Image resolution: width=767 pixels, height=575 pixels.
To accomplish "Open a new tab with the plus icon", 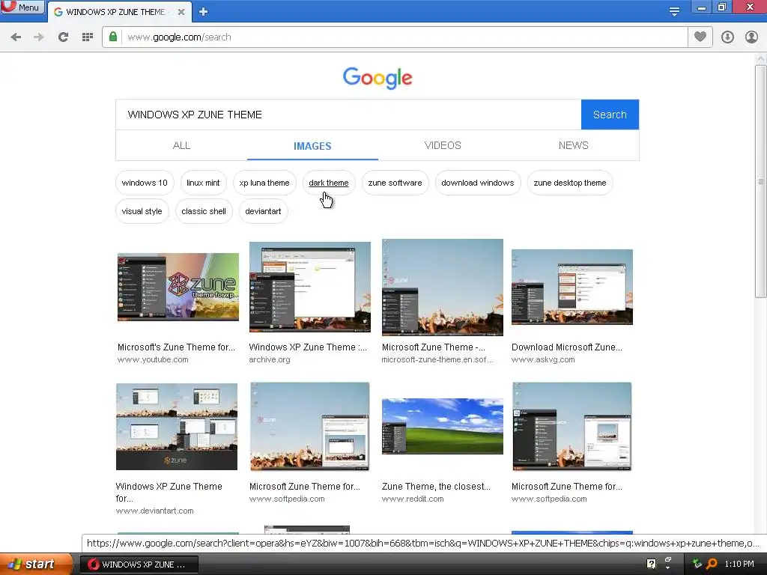I will pos(204,12).
